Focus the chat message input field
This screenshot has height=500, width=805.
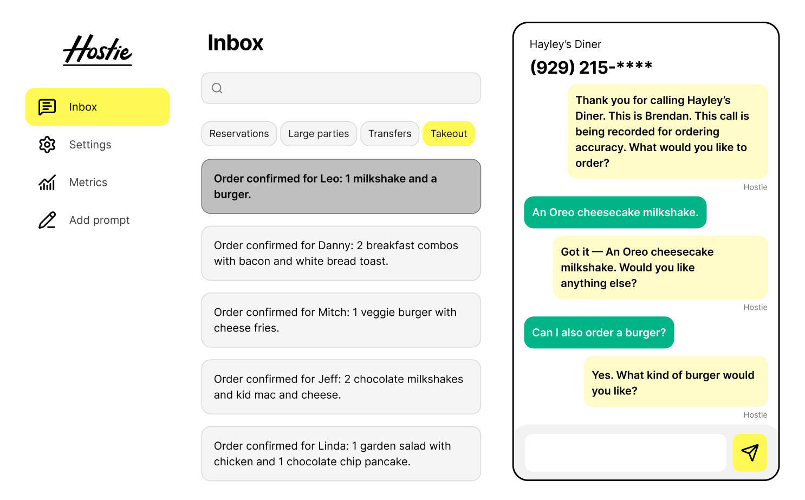[x=626, y=452]
